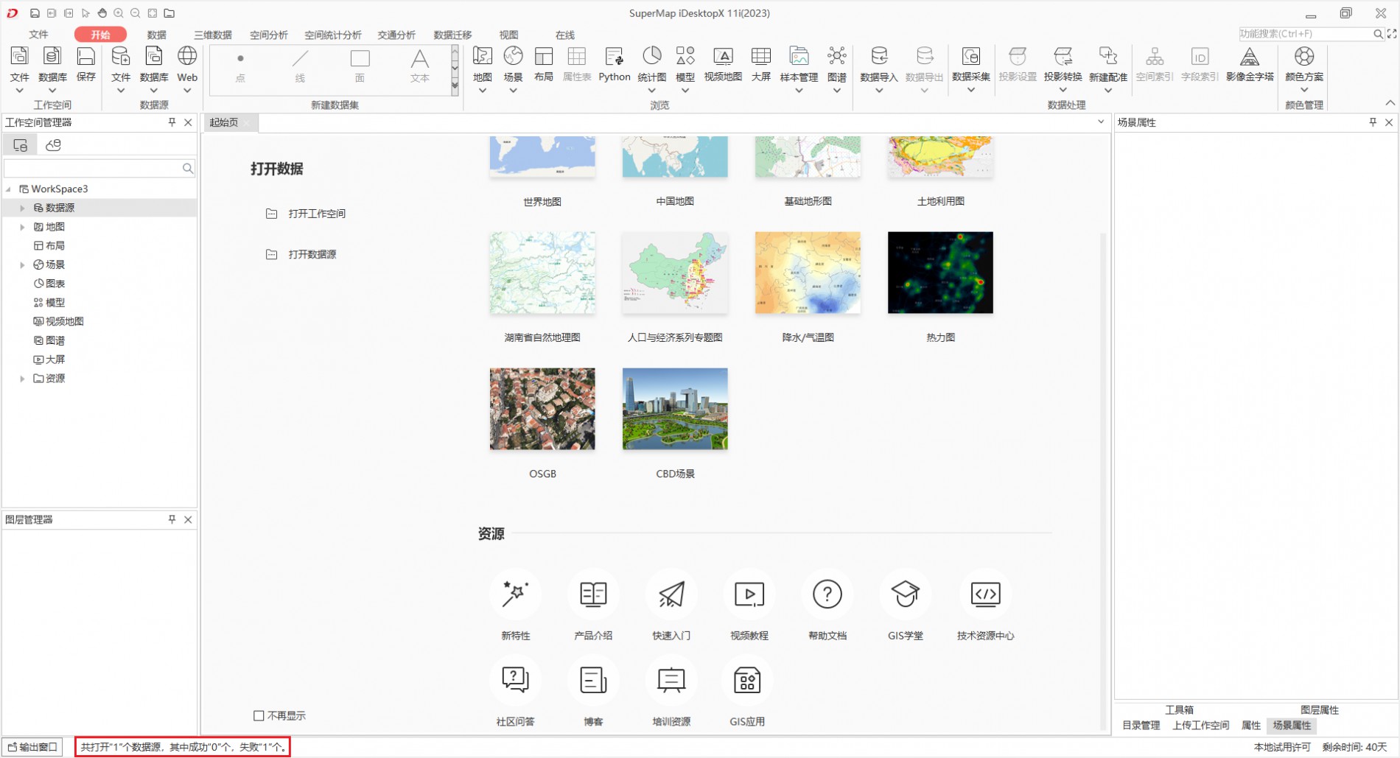Viewport: 1400px width, 758px height.
Task: Open 社区问答 resource icon
Action: point(515,680)
